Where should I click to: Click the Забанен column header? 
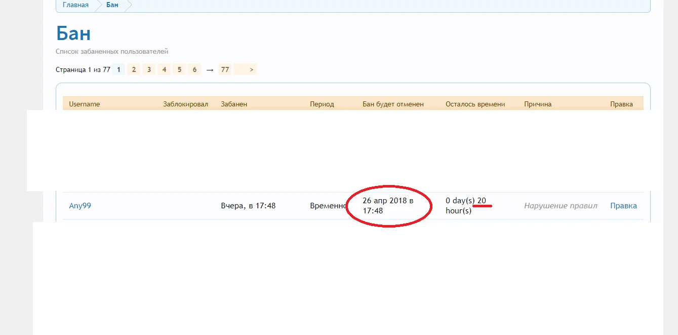[x=234, y=103]
